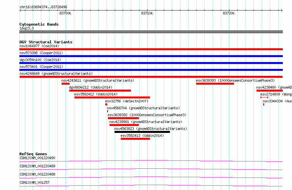The width and height of the screenshot is (292, 190).
Task: Click the red esv3582412 variant bar
Action: pos(112,97)
